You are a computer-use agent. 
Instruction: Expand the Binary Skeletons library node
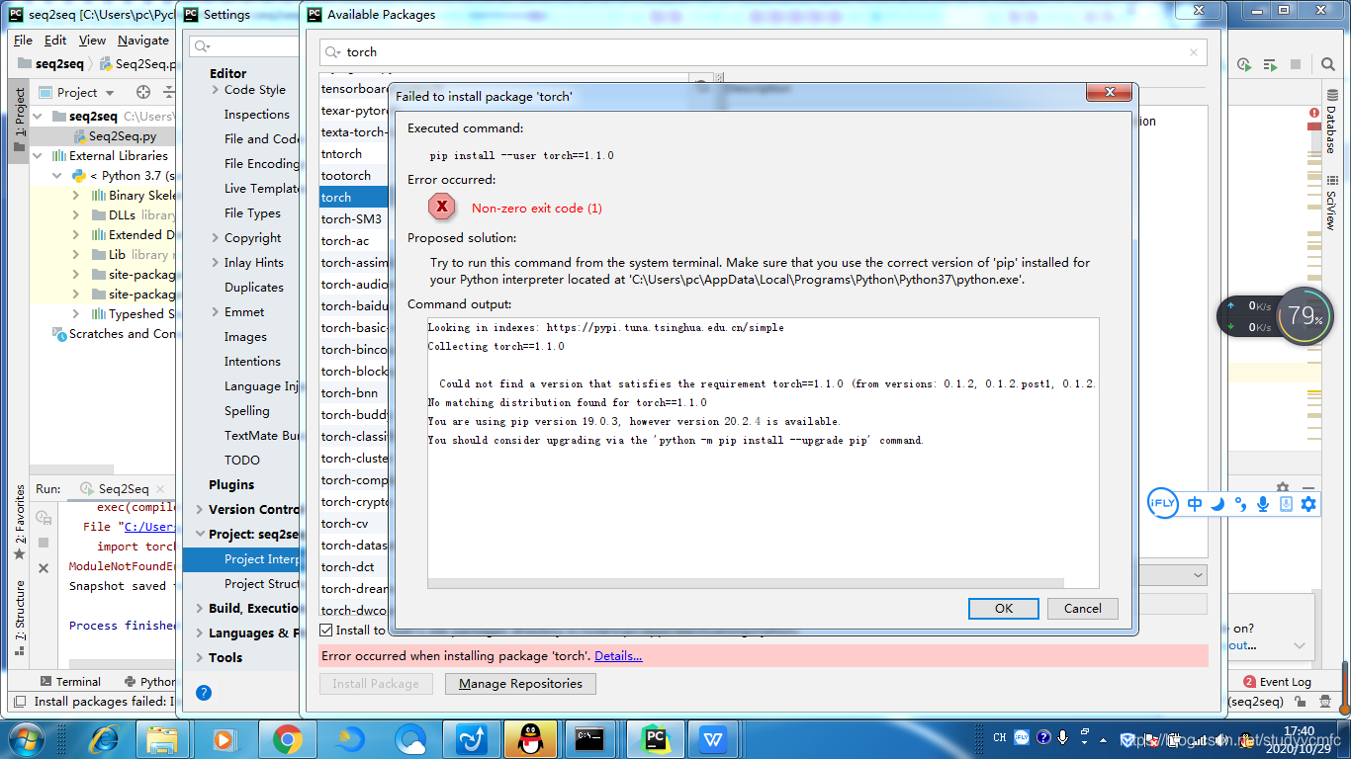click(x=75, y=195)
